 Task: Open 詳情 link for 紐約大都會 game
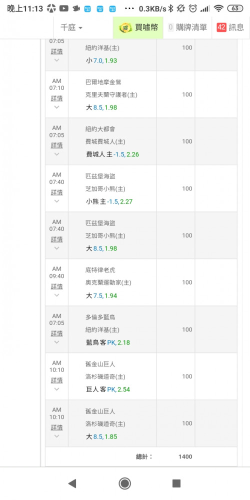point(56,145)
